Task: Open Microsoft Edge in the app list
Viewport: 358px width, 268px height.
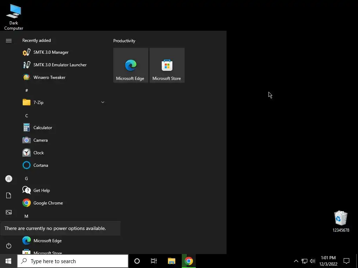Action: click(x=64, y=241)
